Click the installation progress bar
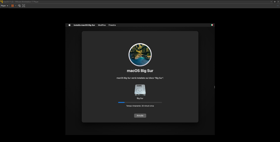The height and width of the screenshot is (142, 280). pyautogui.click(x=140, y=102)
